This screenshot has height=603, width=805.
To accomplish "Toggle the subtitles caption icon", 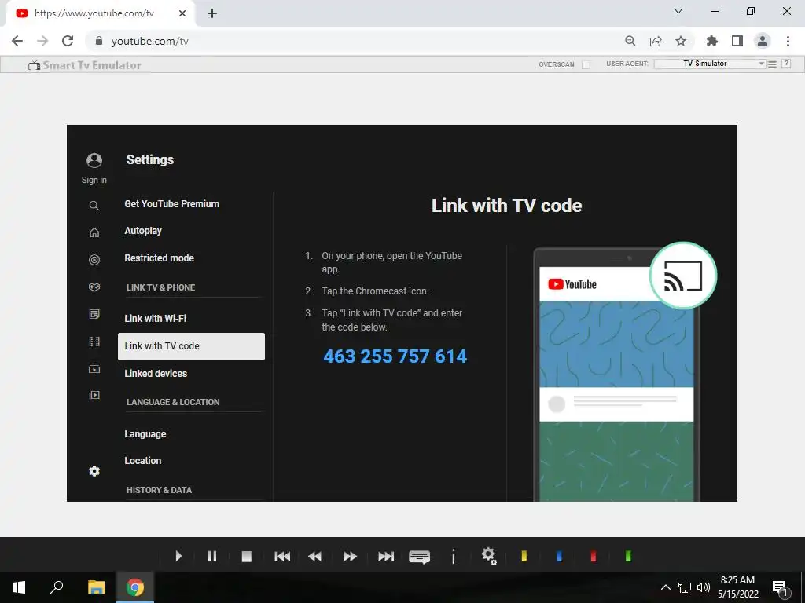I will coord(420,557).
